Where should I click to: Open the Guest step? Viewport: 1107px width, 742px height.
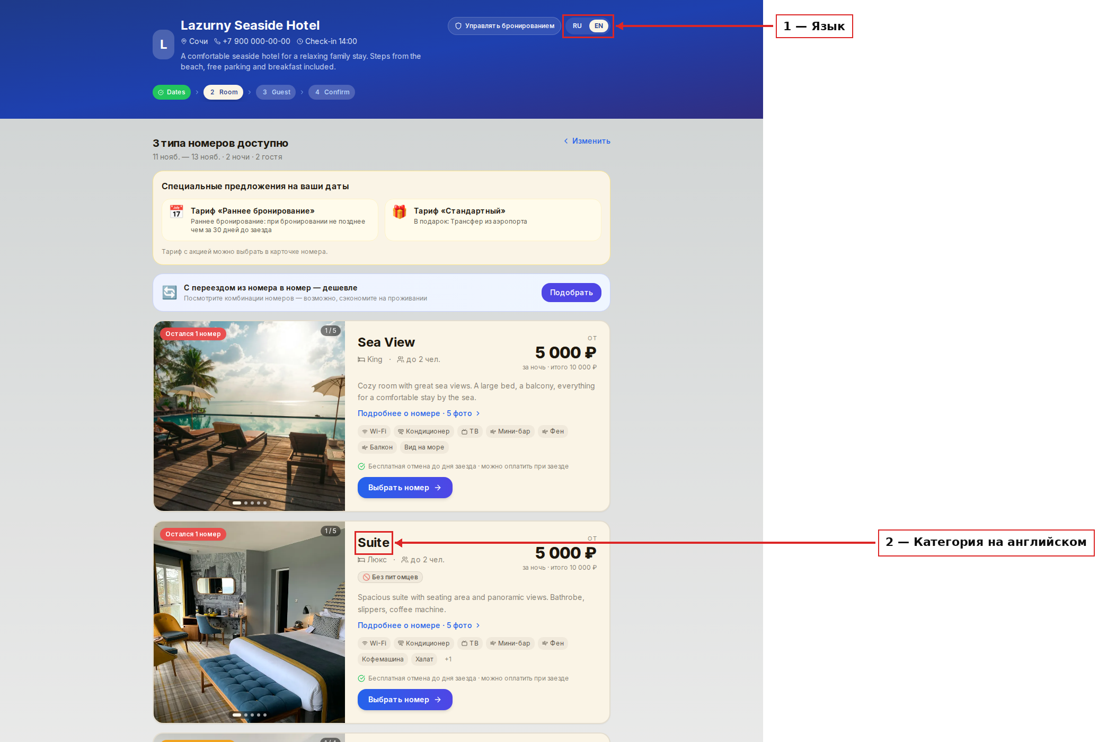pos(276,92)
